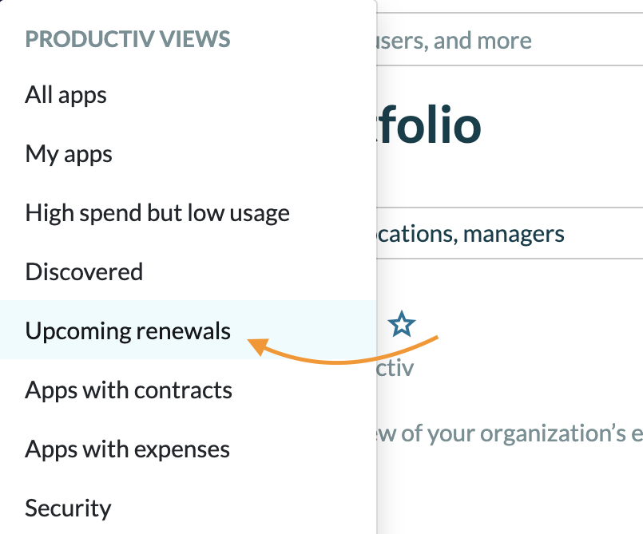Screen dimensions: 643x534
Task: Select the highlighted Upcoming renewals item
Action: pyautogui.click(x=128, y=330)
